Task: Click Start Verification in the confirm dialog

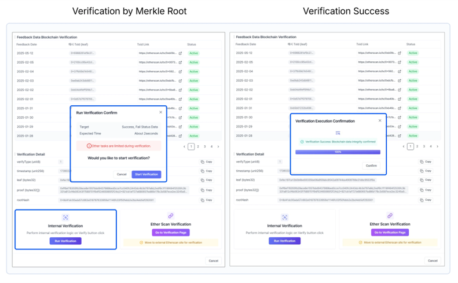Action: [146, 174]
